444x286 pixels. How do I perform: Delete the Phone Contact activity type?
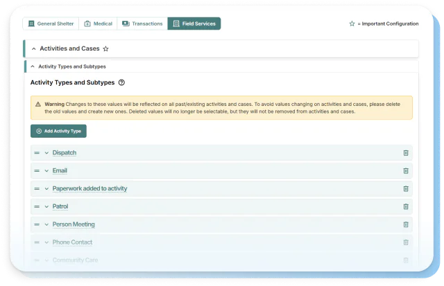(406, 242)
